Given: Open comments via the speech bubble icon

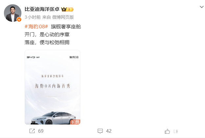Looking at the screenshot, I should click(100, 131).
